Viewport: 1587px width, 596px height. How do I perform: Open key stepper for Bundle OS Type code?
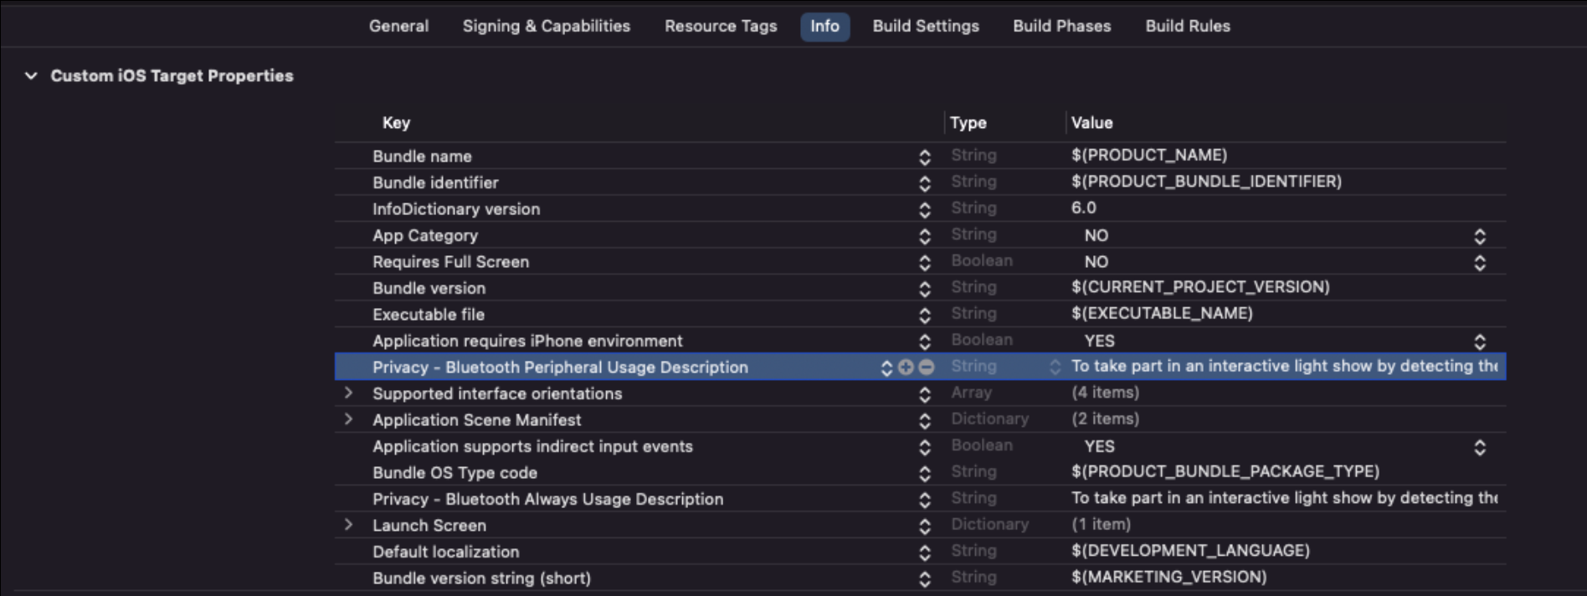tap(924, 473)
